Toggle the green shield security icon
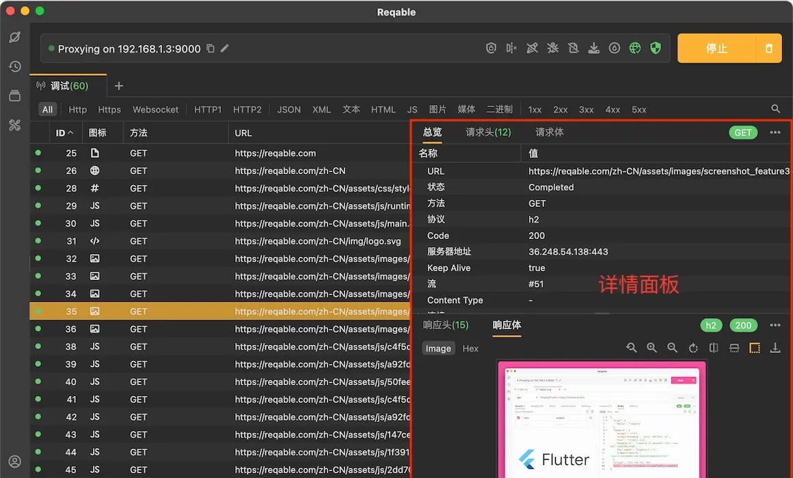 [x=656, y=48]
